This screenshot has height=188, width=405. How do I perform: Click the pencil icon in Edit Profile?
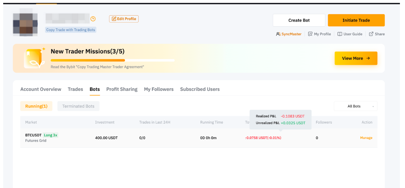pos(114,19)
